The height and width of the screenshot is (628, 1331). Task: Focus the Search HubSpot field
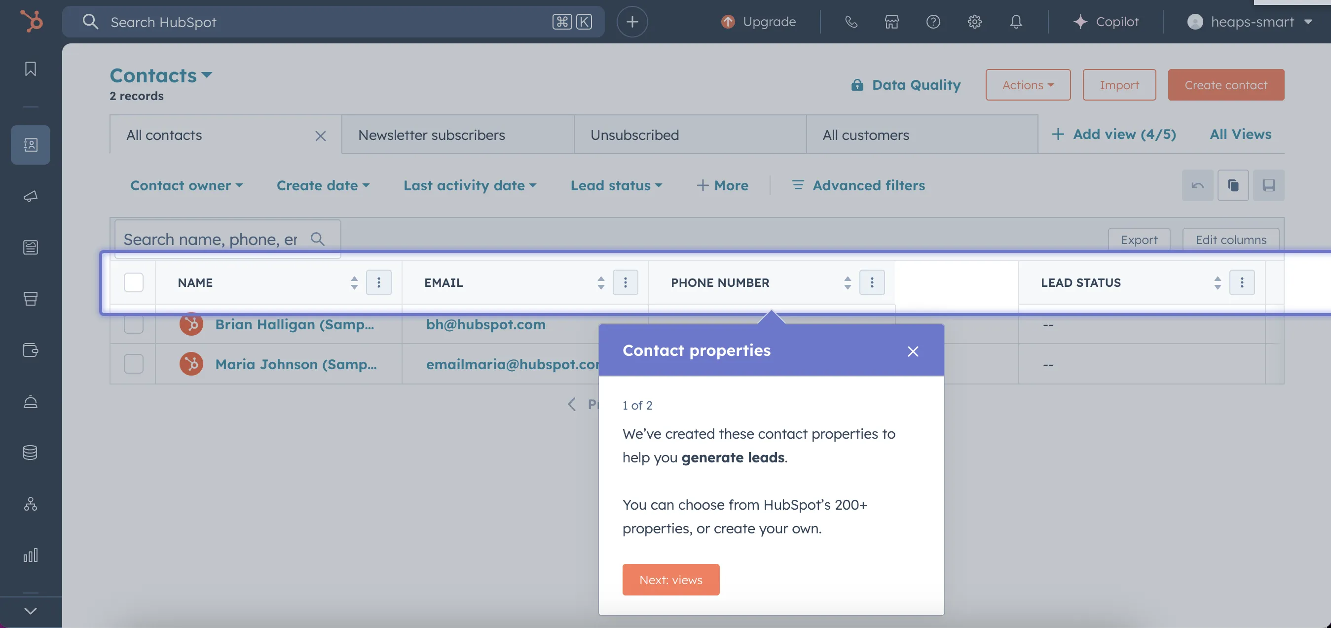(333, 22)
